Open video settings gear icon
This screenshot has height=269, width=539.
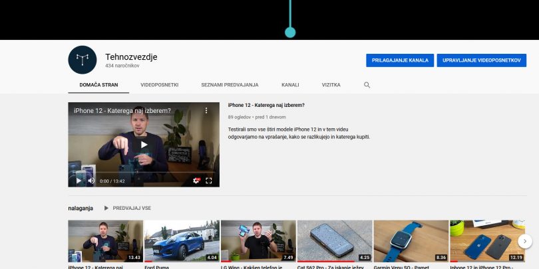coord(196,181)
